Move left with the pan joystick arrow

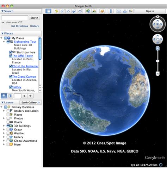(x=154, y=39)
